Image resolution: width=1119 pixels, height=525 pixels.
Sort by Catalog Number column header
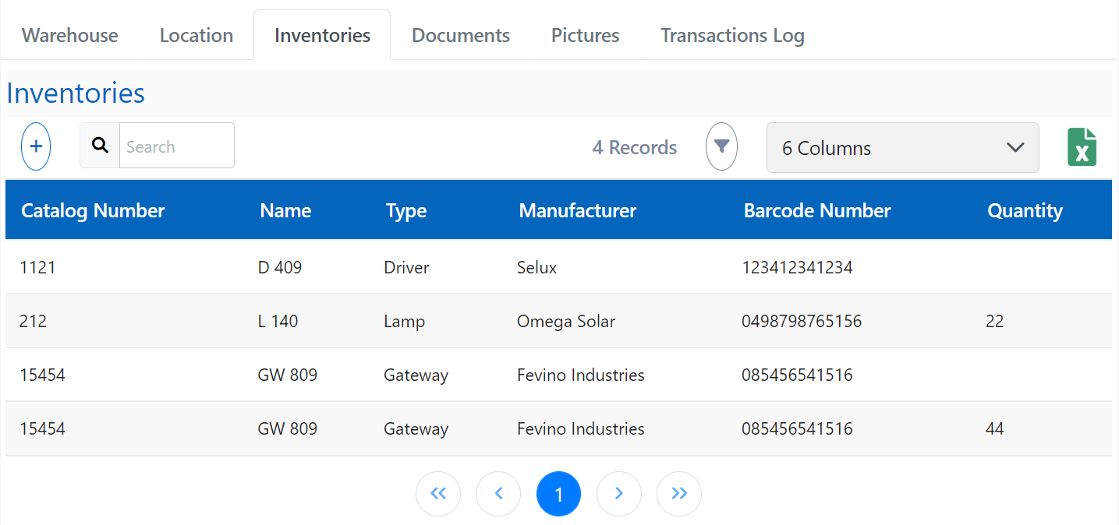[x=93, y=211]
